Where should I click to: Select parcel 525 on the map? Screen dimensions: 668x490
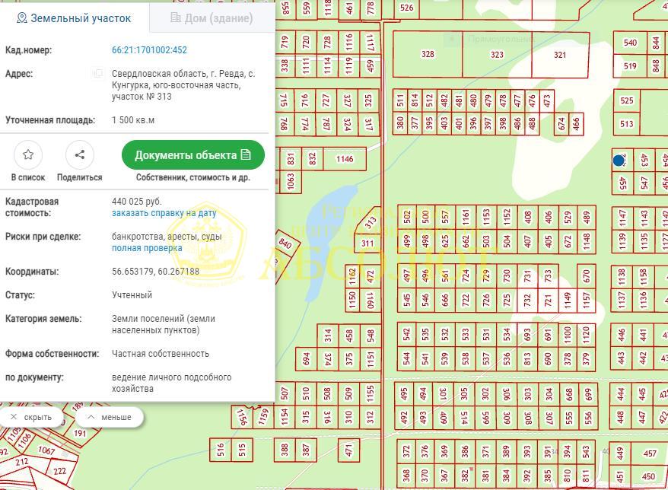pos(626,101)
